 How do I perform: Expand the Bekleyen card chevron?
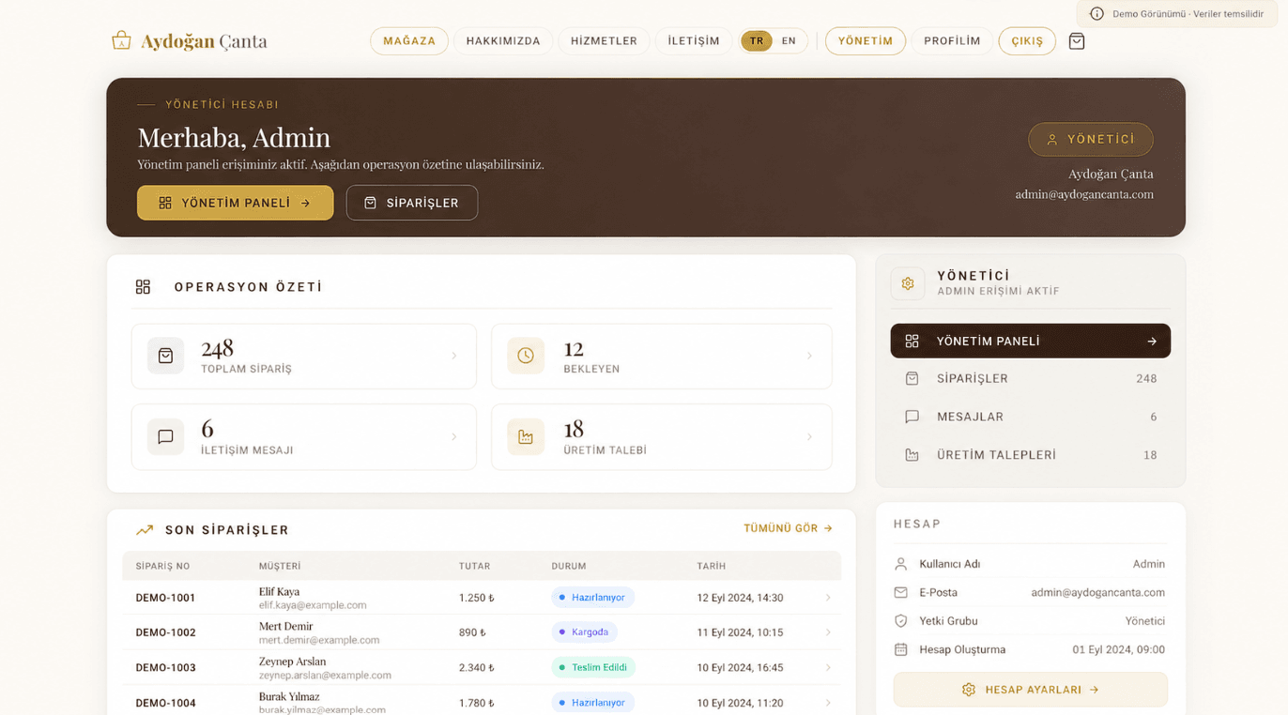coord(809,356)
